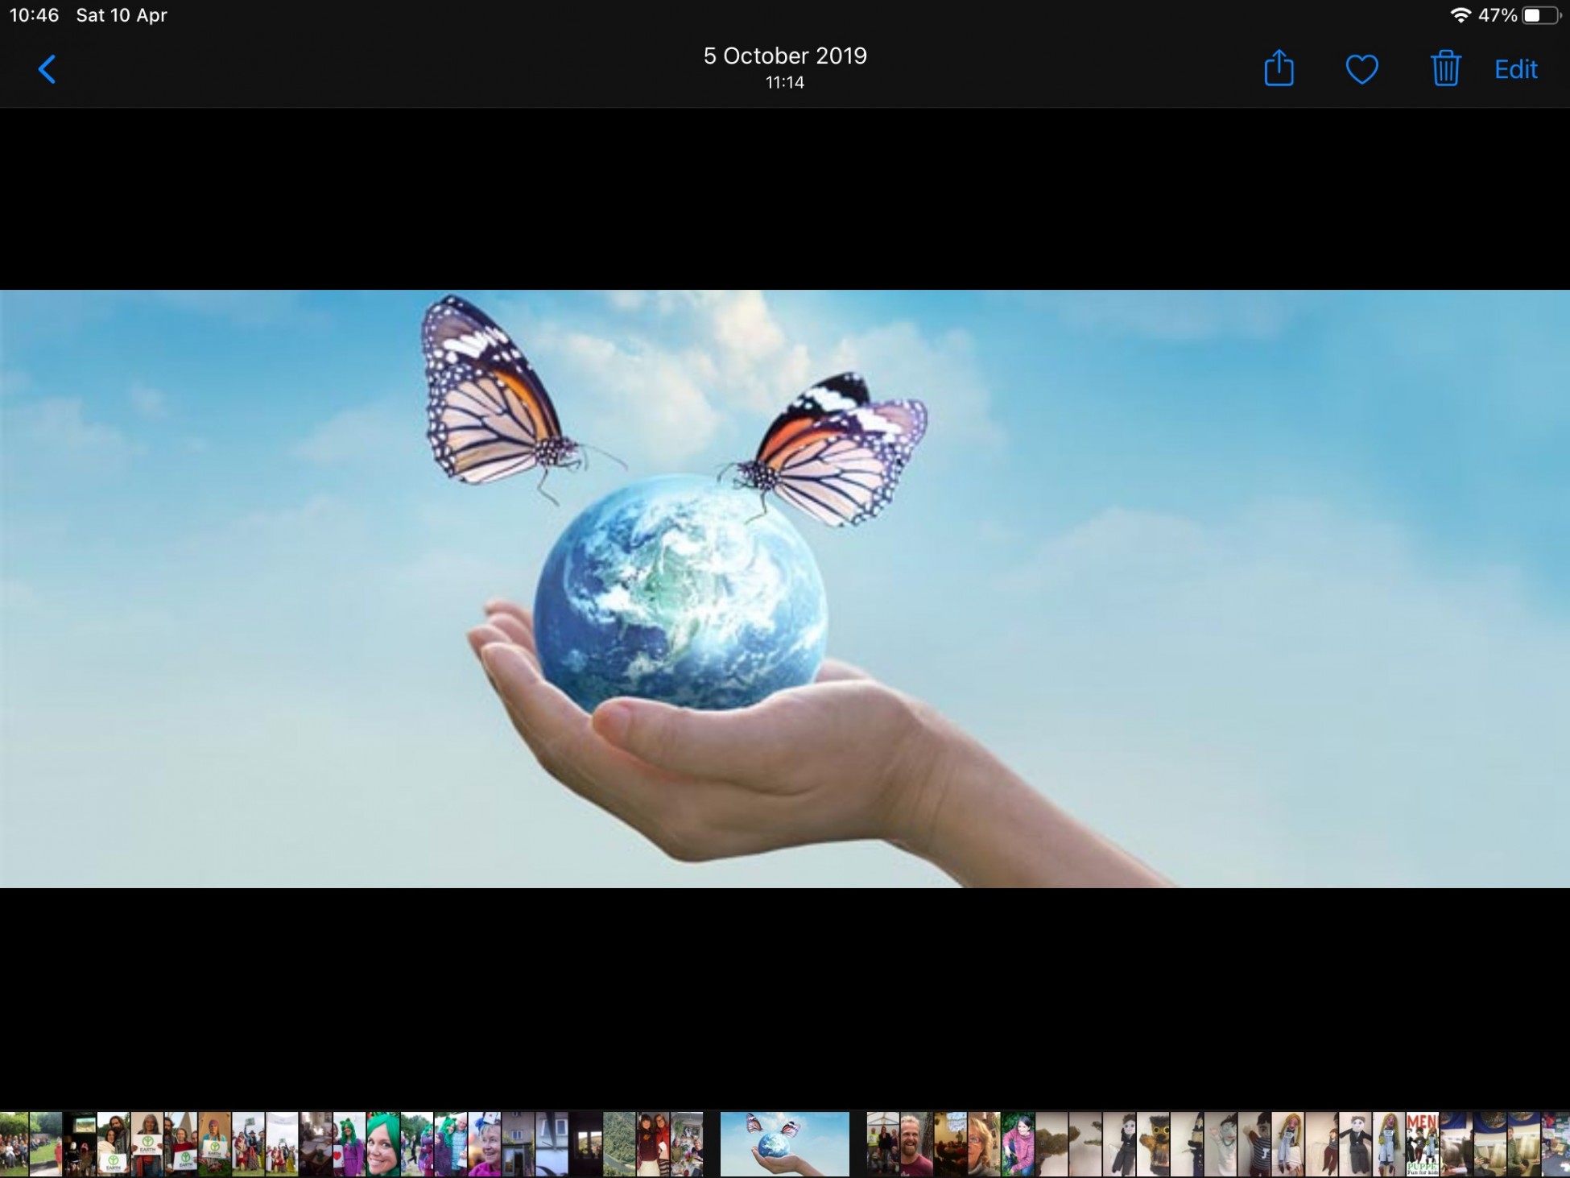Image resolution: width=1570 pixels, height=1178 pixels.
Task: Delete the photo using the trash icon
Action: point(1445,68)
